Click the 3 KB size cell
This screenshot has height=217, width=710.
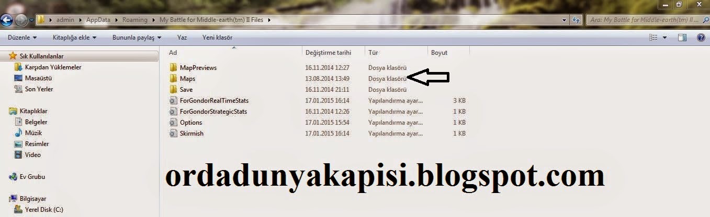point(459,101)
